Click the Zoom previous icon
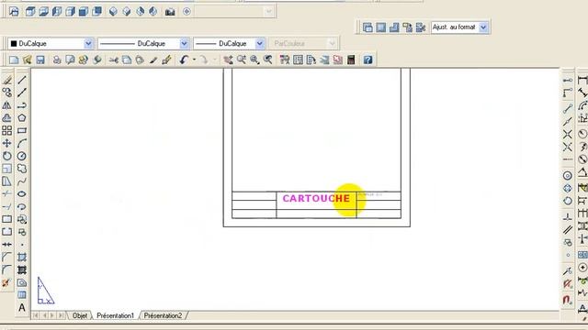588x330 pixels. point(267,60)
